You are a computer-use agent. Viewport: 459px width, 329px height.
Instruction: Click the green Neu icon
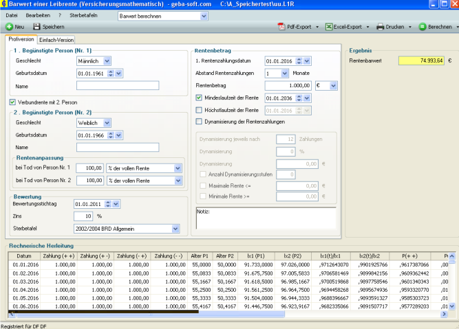[x=8, y=27]
